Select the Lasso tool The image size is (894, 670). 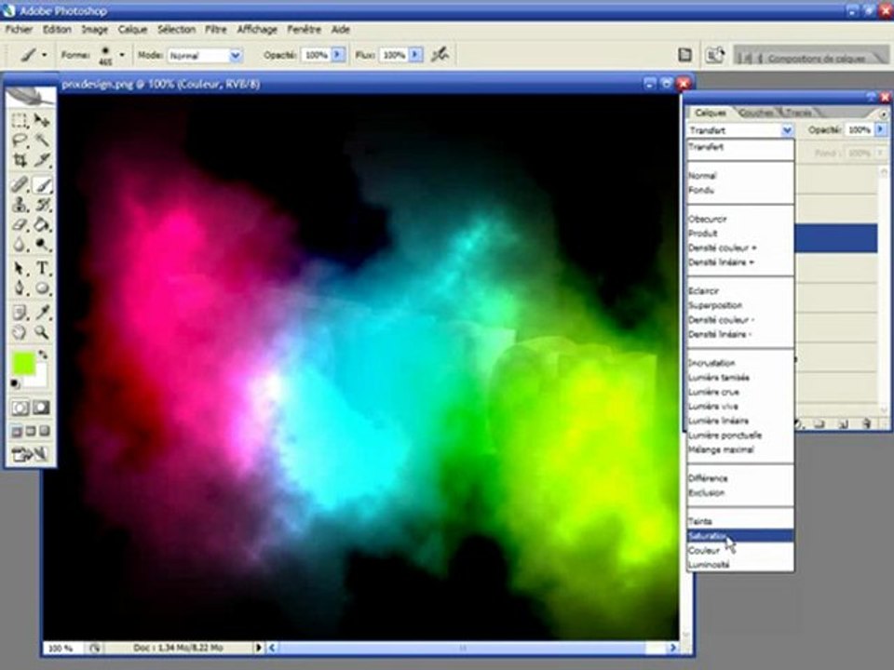click(20, 141)
